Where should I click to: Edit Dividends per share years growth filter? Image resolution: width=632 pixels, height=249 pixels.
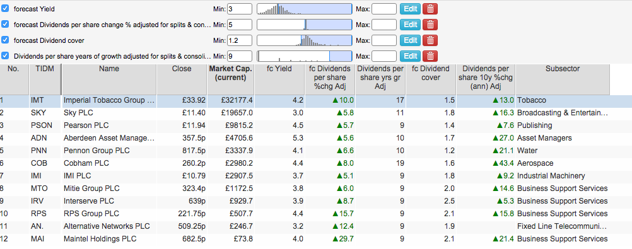coord(410,56)
